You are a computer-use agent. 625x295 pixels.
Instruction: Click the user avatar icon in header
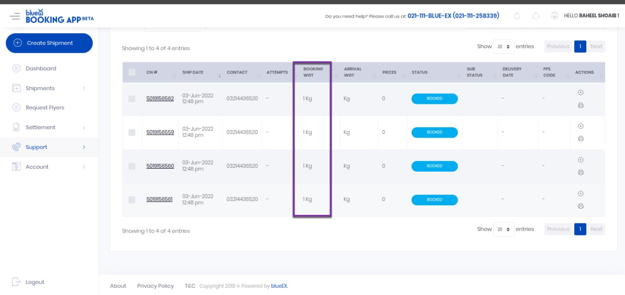click(554, 16)
